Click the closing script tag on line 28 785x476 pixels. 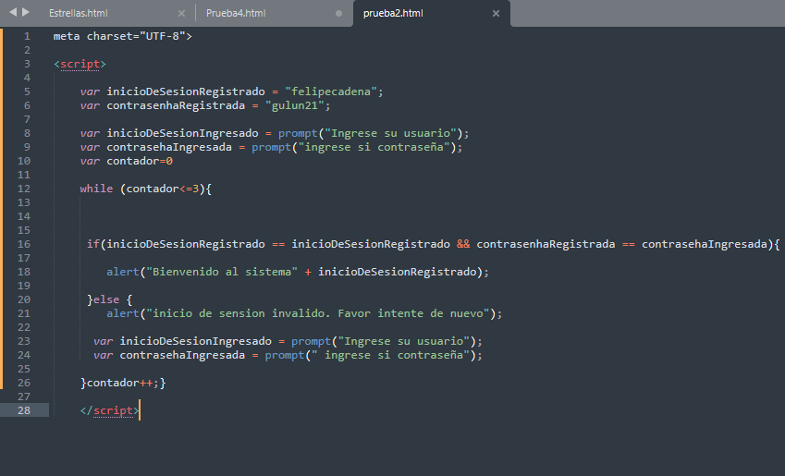(110, 410)
